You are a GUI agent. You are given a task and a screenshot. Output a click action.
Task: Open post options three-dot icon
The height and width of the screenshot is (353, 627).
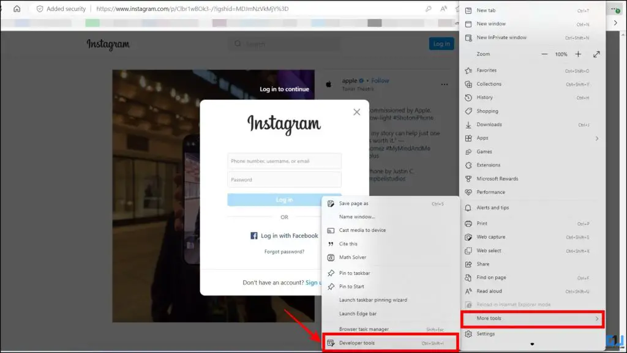click(x=445, y=84)
